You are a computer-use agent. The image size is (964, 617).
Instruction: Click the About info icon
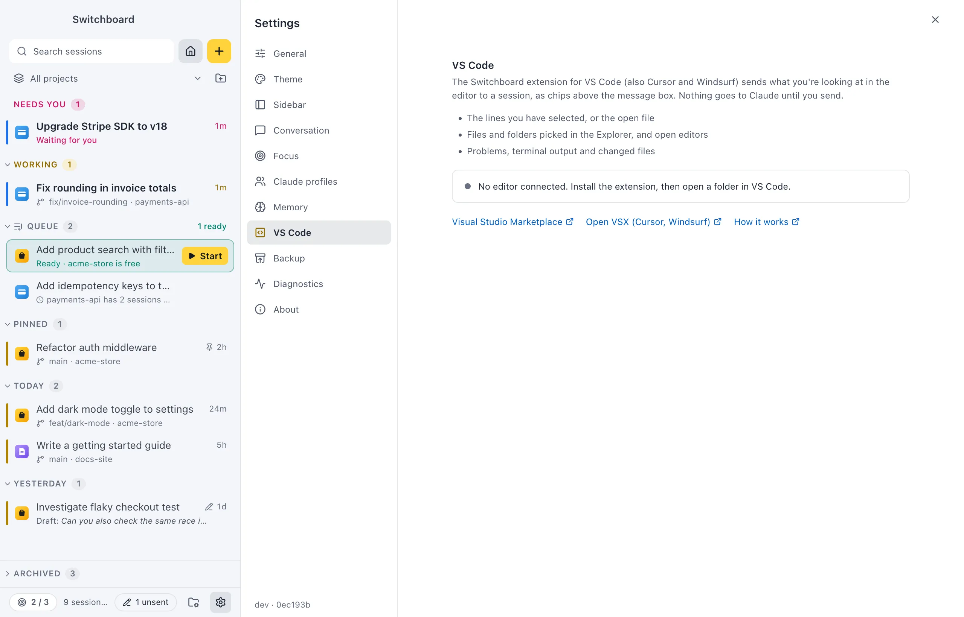(260, 310)
